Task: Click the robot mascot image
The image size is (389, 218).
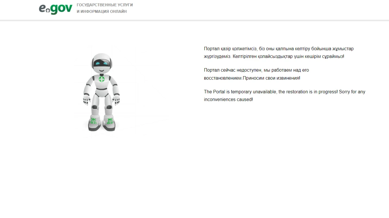Action: [101, 92]
